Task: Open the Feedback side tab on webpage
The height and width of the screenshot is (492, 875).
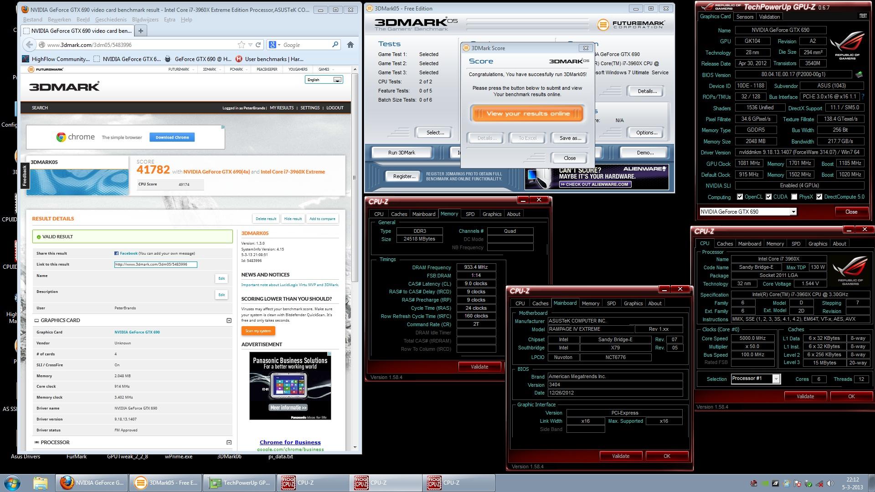Action: [24, 175]
